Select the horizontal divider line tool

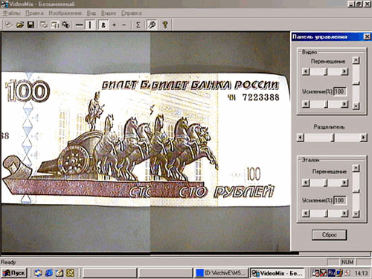point(79,25)
